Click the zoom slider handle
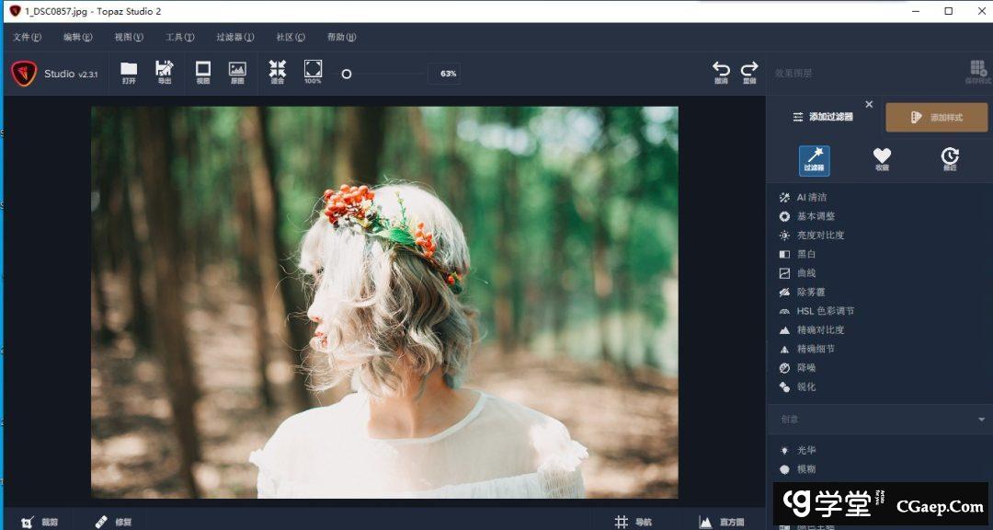 click(347, 74)
